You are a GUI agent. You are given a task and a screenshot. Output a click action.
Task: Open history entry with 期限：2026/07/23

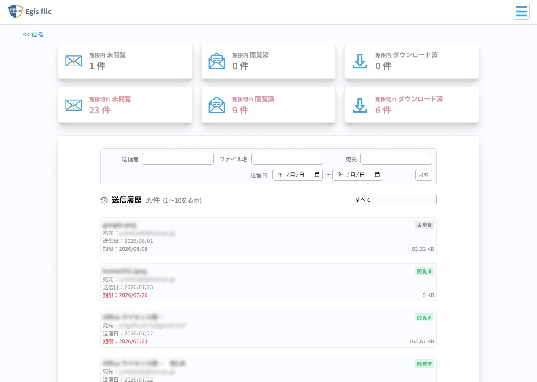[x=268, y=329]
